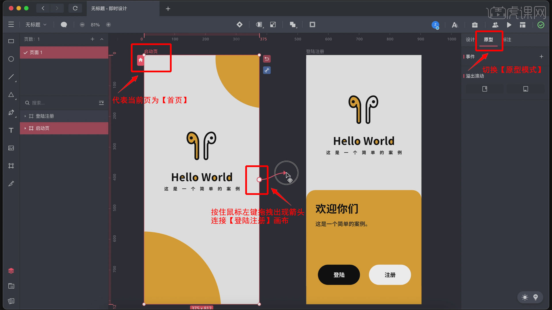This screenshot has height=310, width=552.
Task: Open the 81% zoom level dropdown
Action: click(x=95, y=25)
